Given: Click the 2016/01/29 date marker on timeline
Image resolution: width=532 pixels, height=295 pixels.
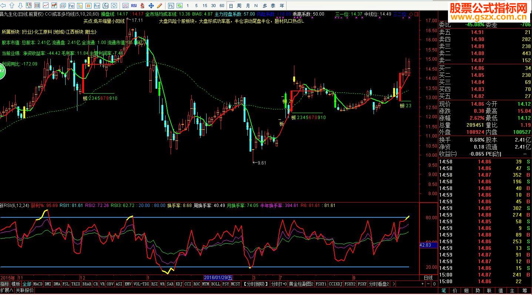Looking at the screenshot, I should pyautogui.click(x=218, y=278).
